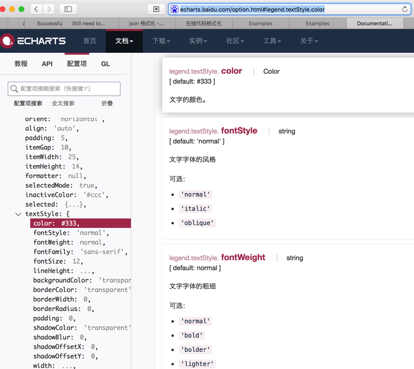This screenshot has width=414, height=369.
Task: Click the ECharts logo
Action: coord(33,41)
